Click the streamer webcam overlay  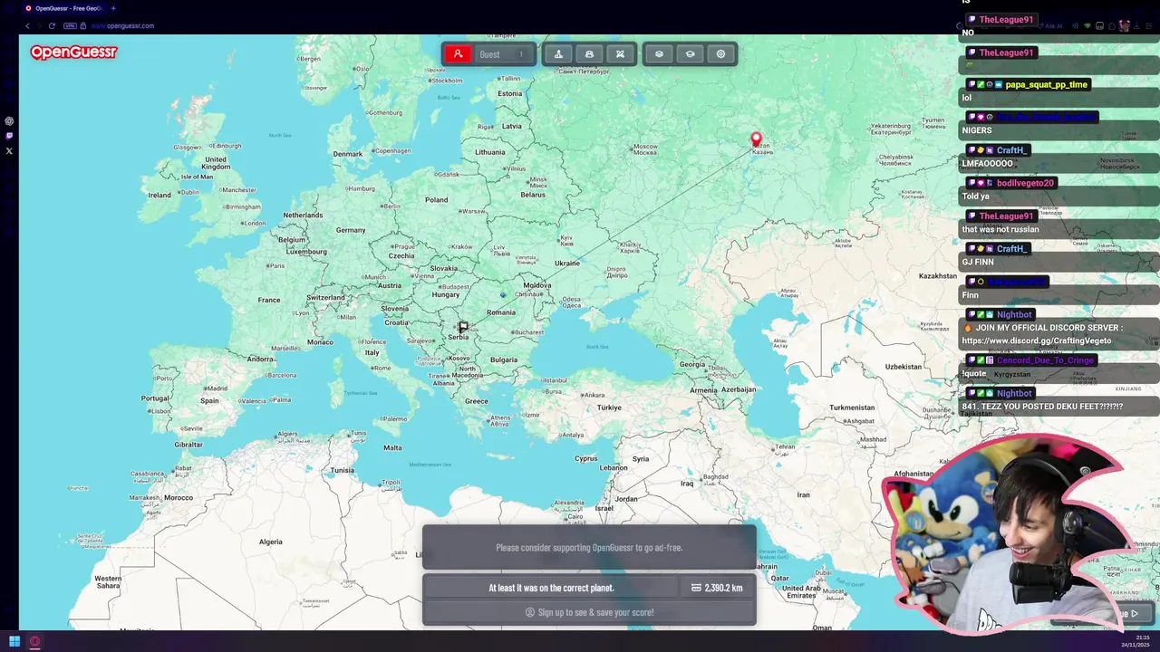click(x=1006, y=534)
